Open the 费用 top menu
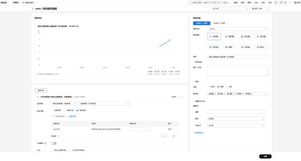 coord(249,3)
